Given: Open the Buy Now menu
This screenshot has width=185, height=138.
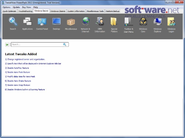Looking at the screenshot, I should click(x=27, y=7).
